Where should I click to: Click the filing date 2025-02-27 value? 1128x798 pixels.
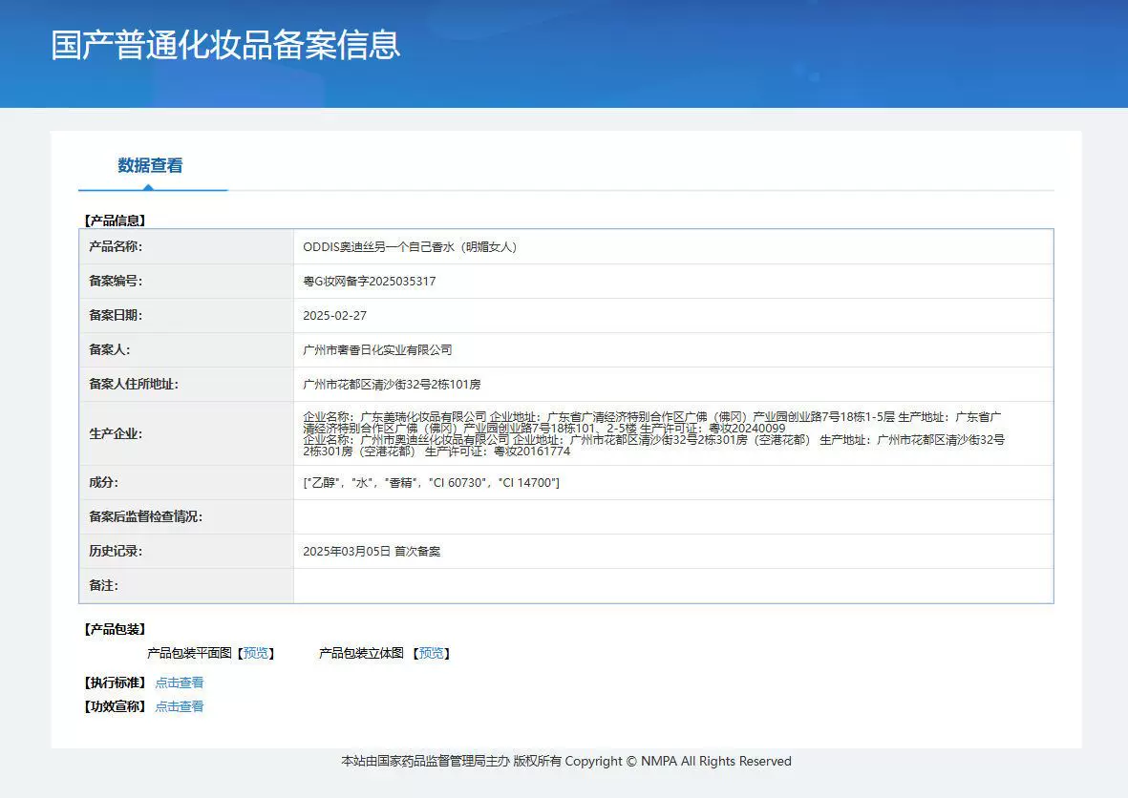(x=334, y=316)
